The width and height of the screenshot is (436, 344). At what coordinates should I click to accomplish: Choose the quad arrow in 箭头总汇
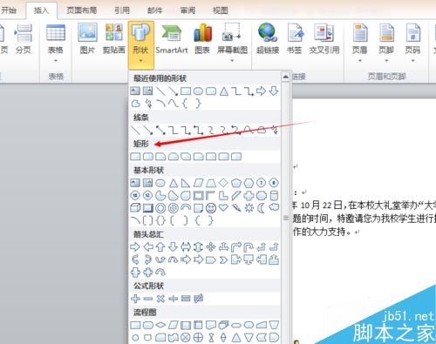[x=211, y=247]
